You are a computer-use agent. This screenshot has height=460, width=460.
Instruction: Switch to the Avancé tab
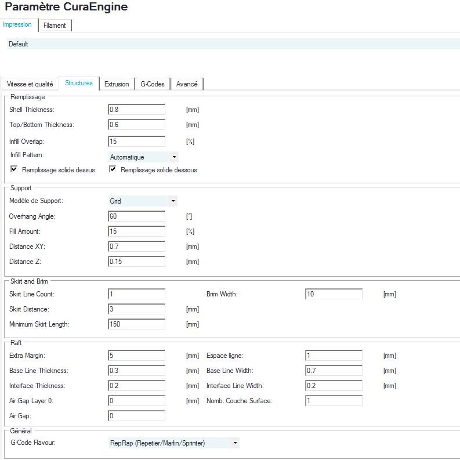point(187,84)
